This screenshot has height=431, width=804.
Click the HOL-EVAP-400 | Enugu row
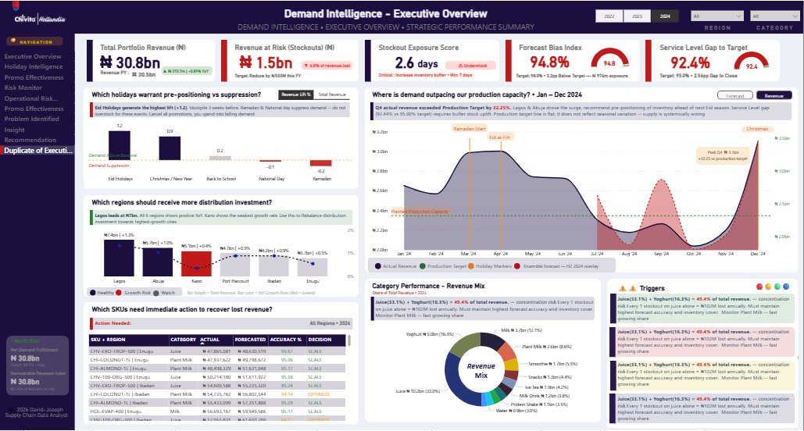coord(218,411)
